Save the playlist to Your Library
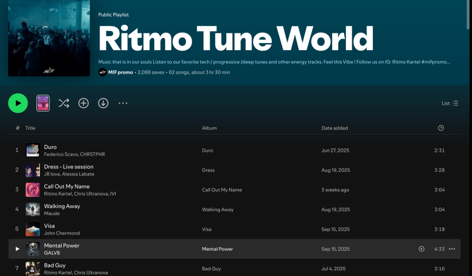 (x=83, y=103)
